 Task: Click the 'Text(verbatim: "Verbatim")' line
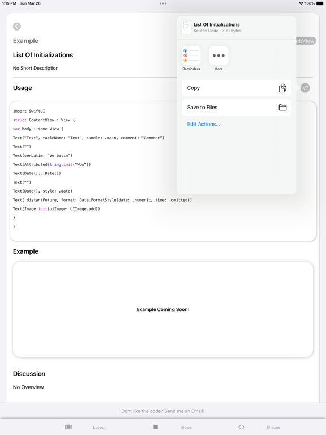tap(42, 155)
